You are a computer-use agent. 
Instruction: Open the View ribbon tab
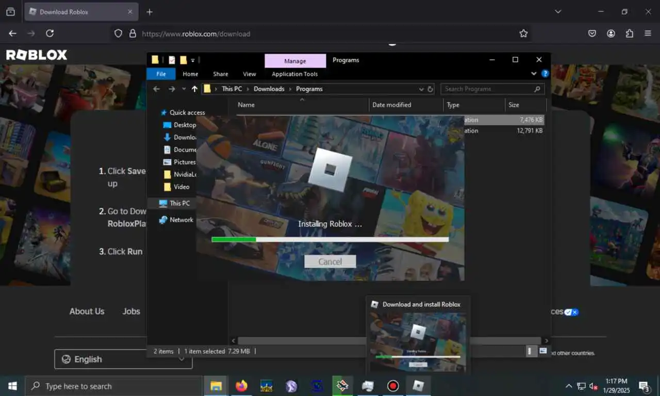250,74
